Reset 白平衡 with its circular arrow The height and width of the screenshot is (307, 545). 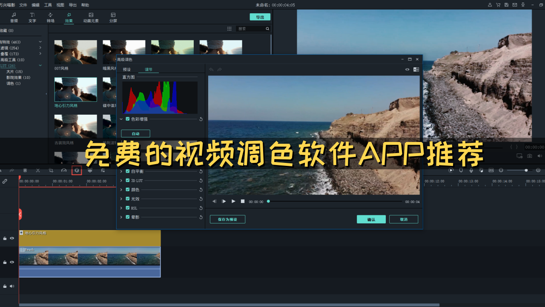click(201, 171)
